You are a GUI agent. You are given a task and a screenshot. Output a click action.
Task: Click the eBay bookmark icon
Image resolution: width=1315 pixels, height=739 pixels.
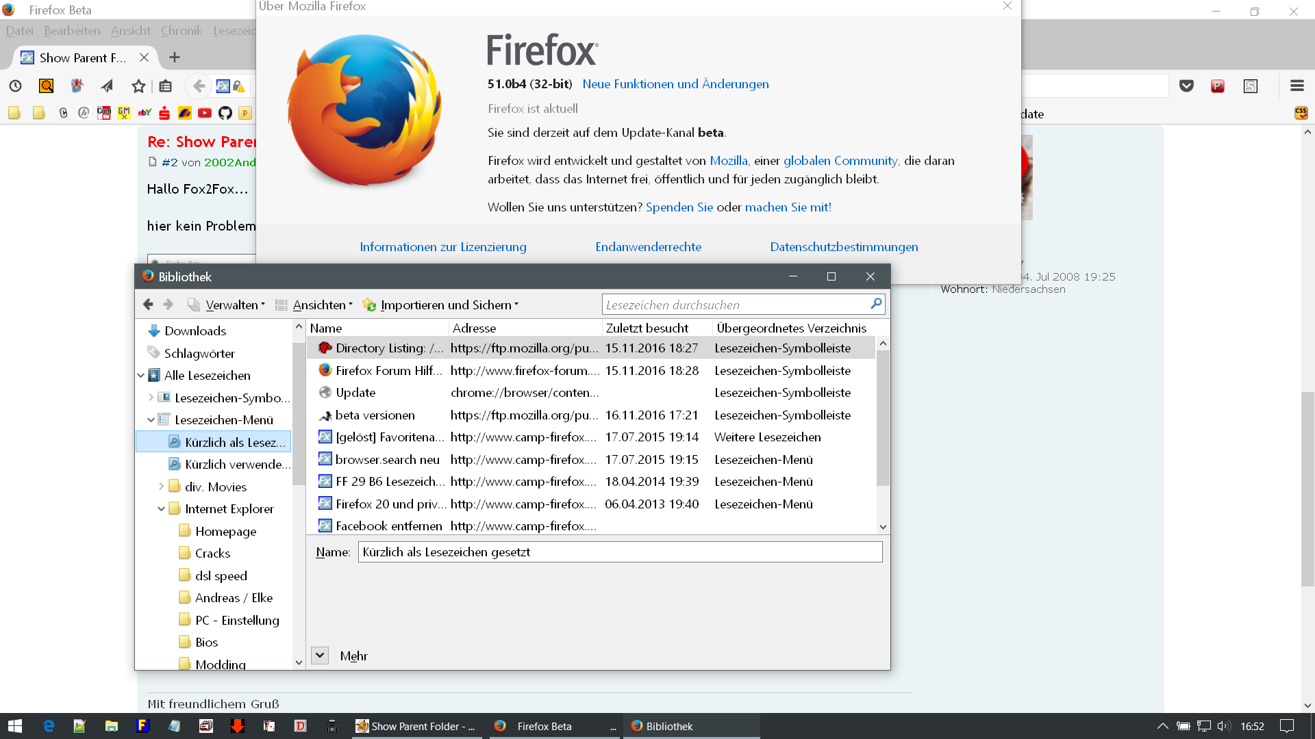tap(144, 113)
